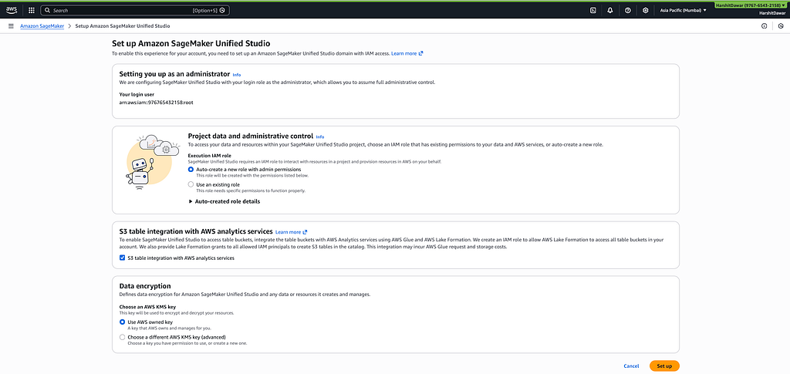Click the icon at far right of breadcrumb bar
Image resolution: width=790 pixels, height=374 pixels.
coord(781,25)
